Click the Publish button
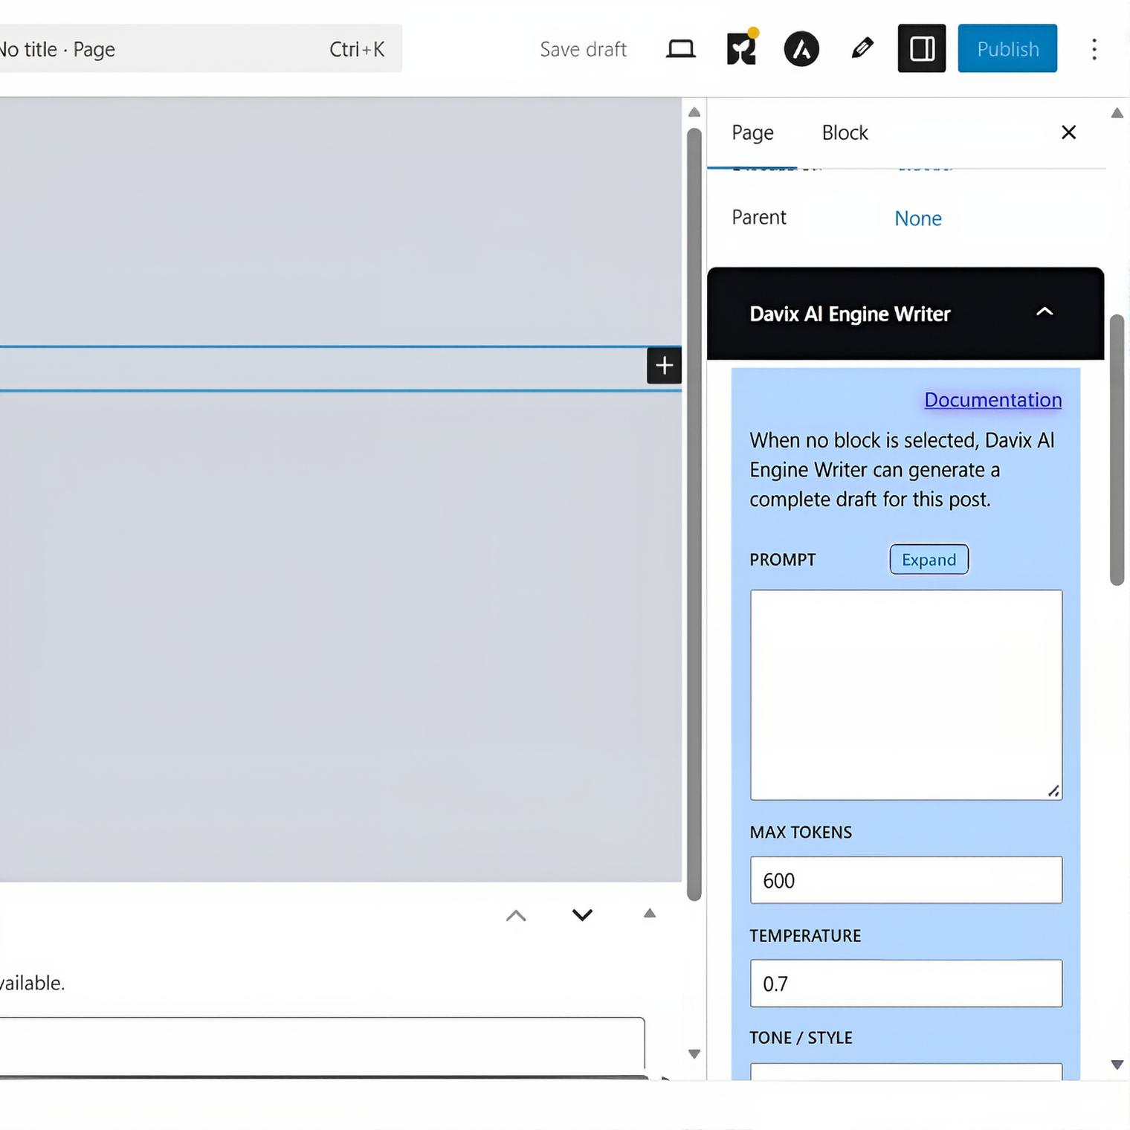 [1007, 49]
